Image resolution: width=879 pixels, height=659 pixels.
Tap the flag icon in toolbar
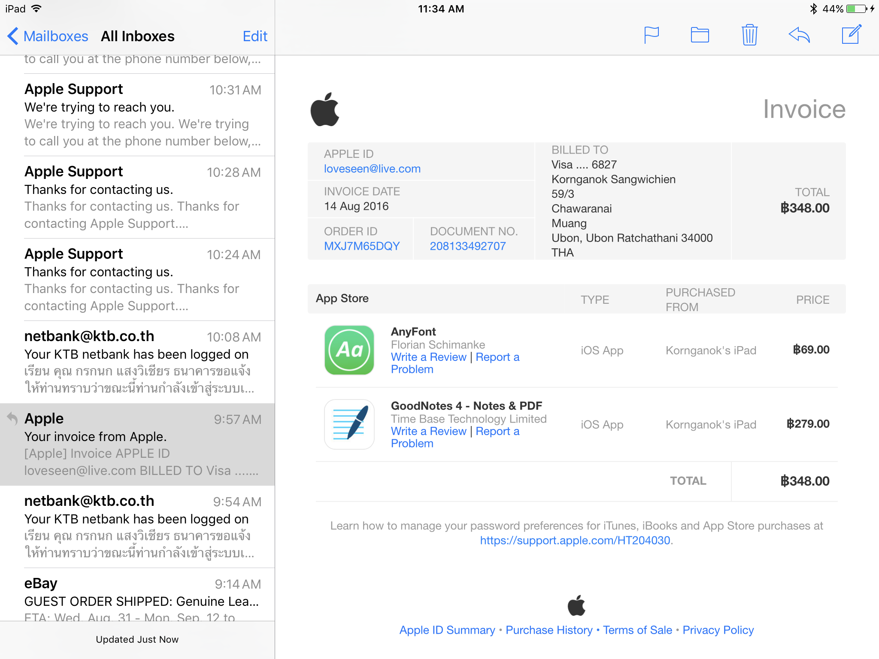(651, 35)
